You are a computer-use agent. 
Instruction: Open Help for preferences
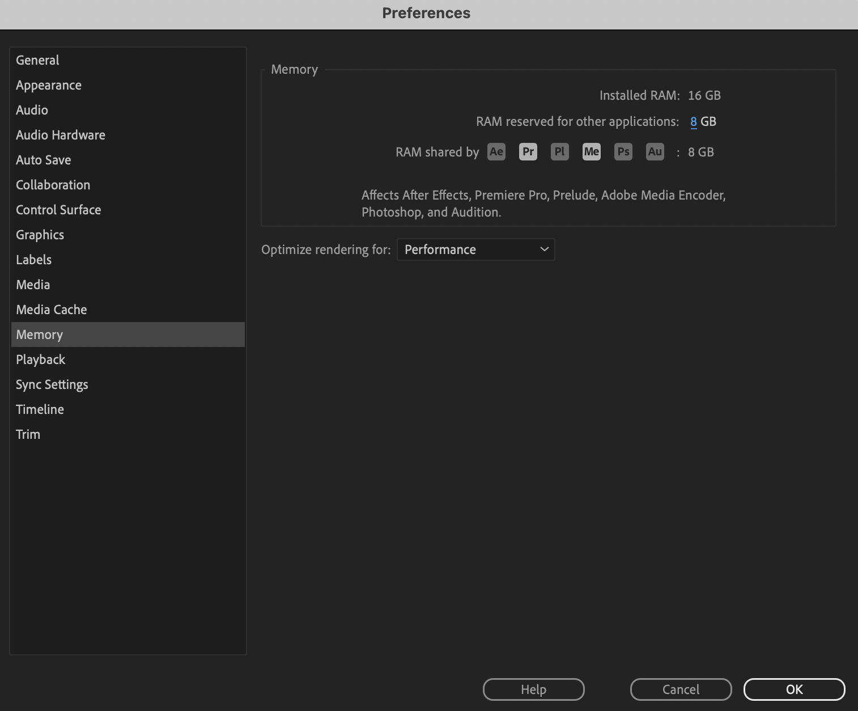(x=534, y=689)
